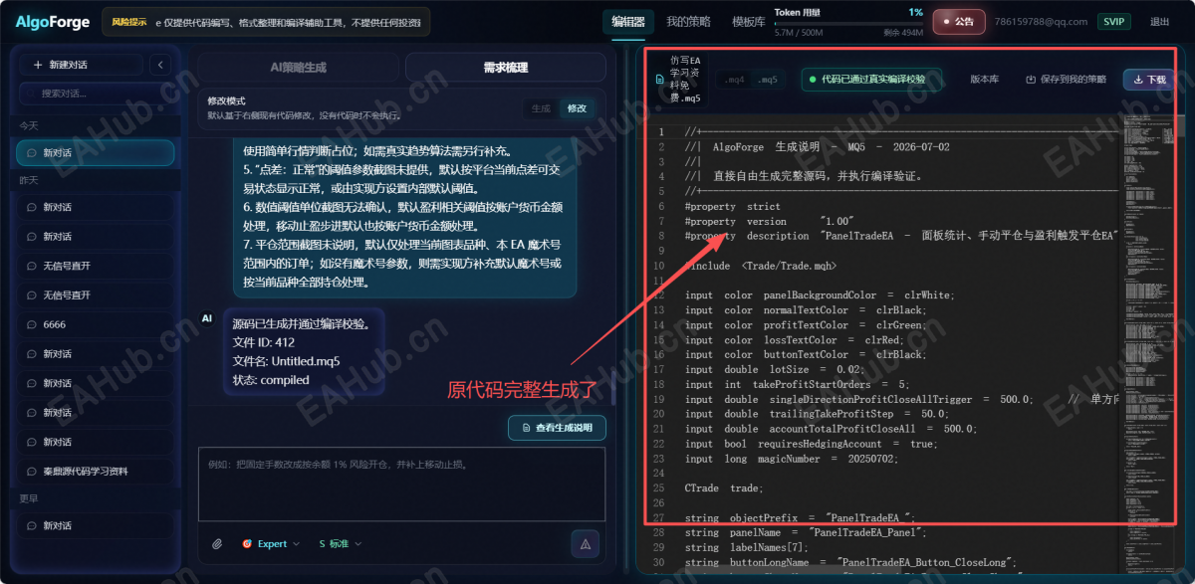1195x584 pixels.
Task: Click the 修改模式 heading text
Action: 226,101
